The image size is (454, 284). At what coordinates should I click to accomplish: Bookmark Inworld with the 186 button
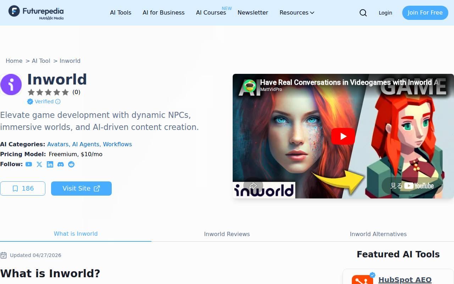tap(23, 189)
